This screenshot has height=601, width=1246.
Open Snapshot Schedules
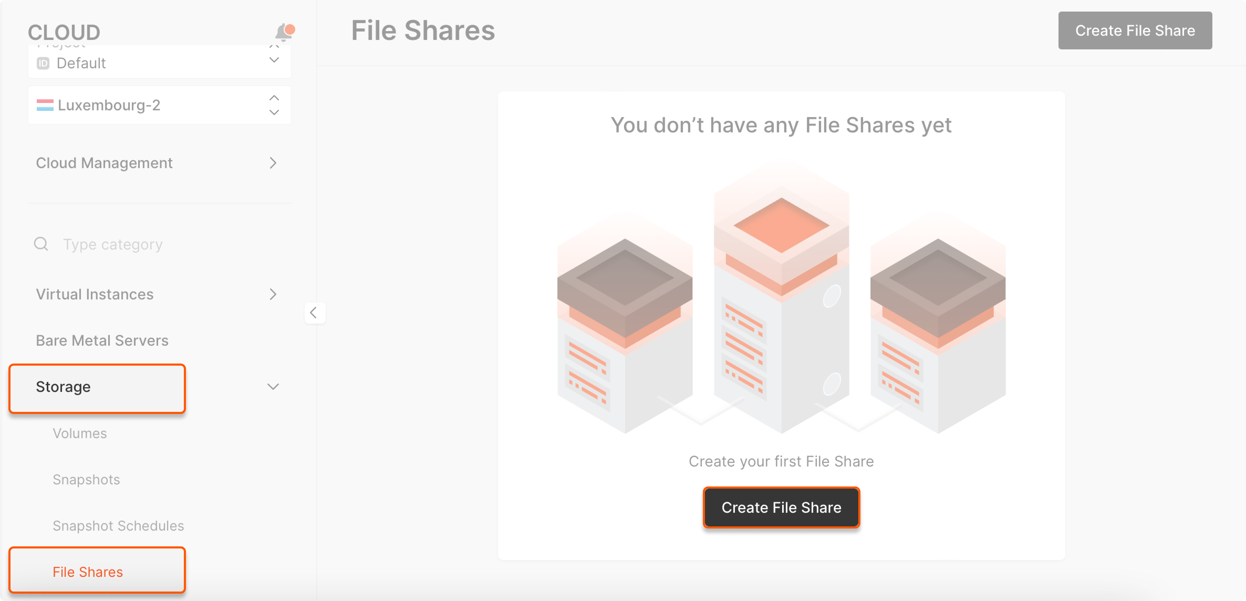point(118,526)
